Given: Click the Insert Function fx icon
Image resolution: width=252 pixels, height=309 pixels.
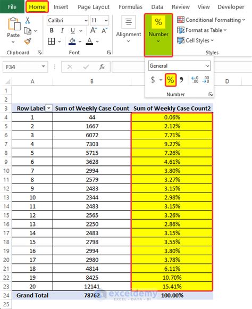Looking at the screenshot, I should pos(102,67).
